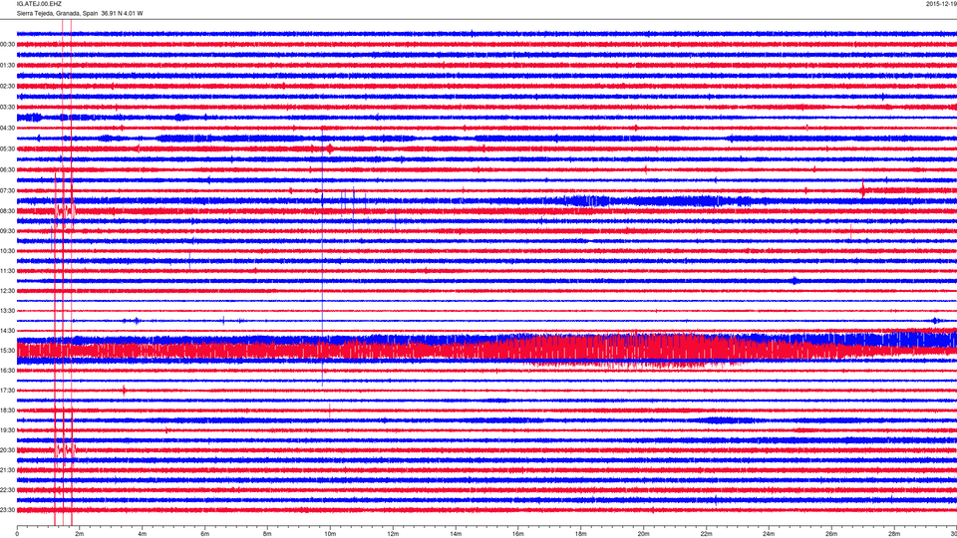Click the 8m axis tick label
The height and width of the screenshot is (538, 957).
pyautogui.click(x=267, y=534)
